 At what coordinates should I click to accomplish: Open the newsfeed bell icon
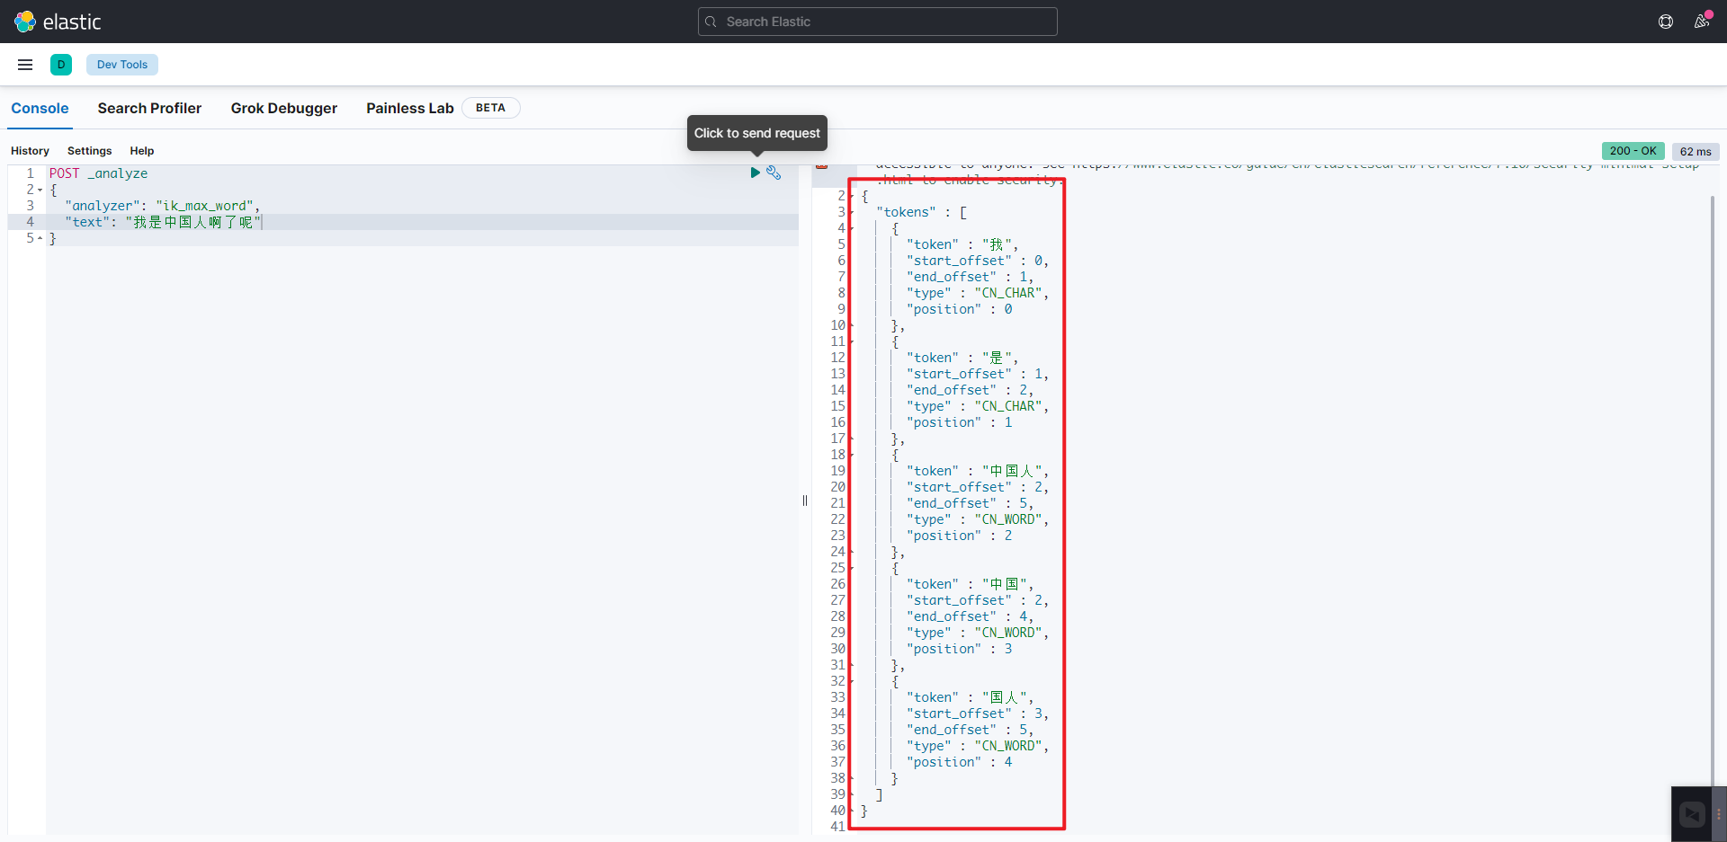pos(1702,22)
